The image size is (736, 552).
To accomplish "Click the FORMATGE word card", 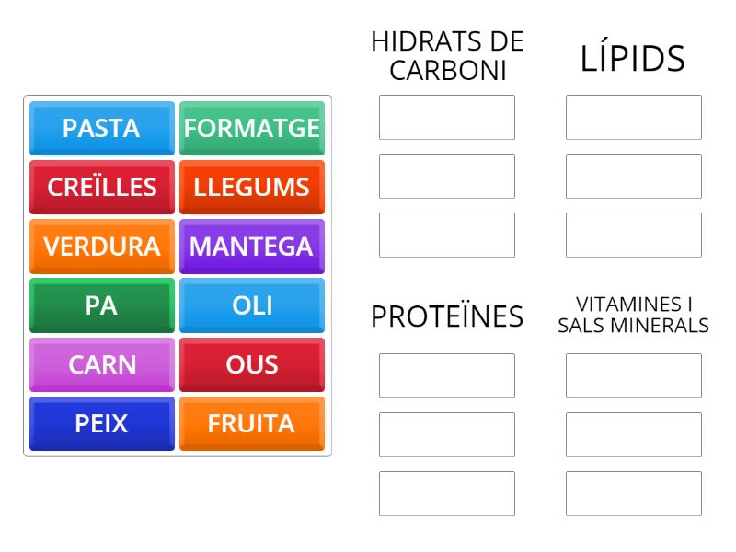I will pos(252,129).
